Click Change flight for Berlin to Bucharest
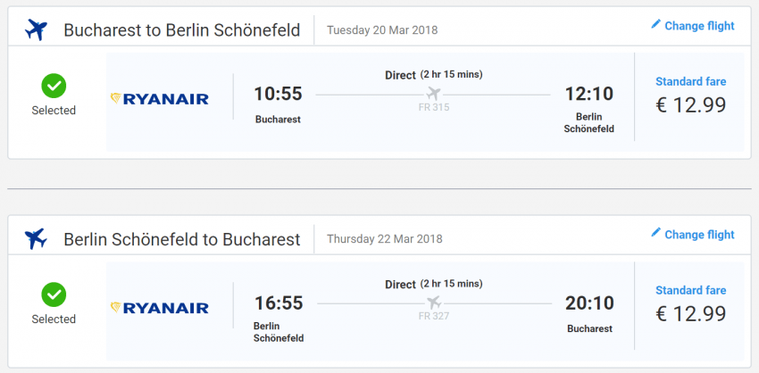This screenshot has width=759, height=373. coord(699,235)
